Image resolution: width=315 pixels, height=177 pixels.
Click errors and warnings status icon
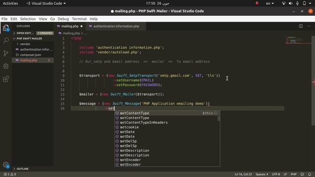coord(10,174)
